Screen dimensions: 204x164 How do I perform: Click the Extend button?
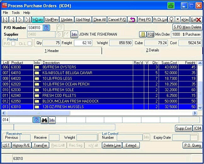click(131, 145)
